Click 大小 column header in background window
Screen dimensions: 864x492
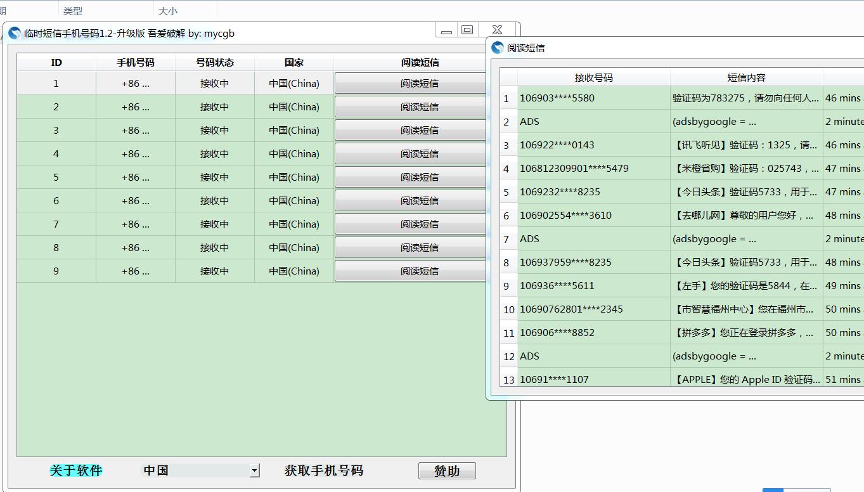(168, 11)
